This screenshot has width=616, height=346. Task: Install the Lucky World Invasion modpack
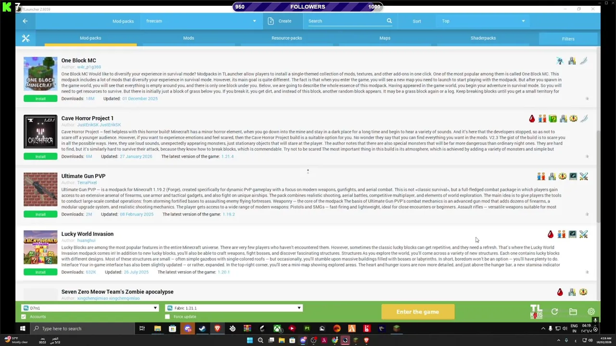[40, 272]
